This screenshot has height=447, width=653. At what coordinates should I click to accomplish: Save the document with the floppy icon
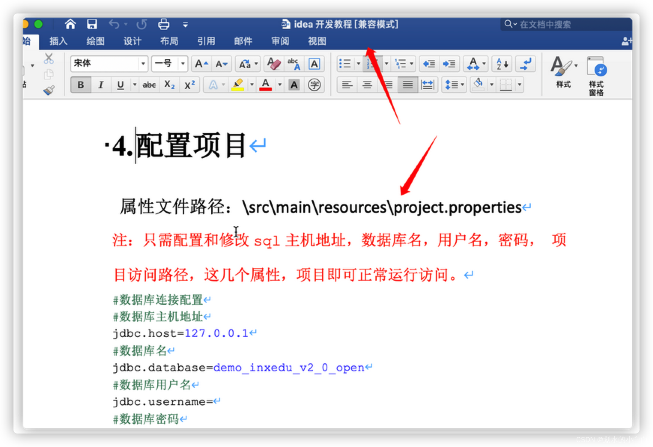(92, 24)
